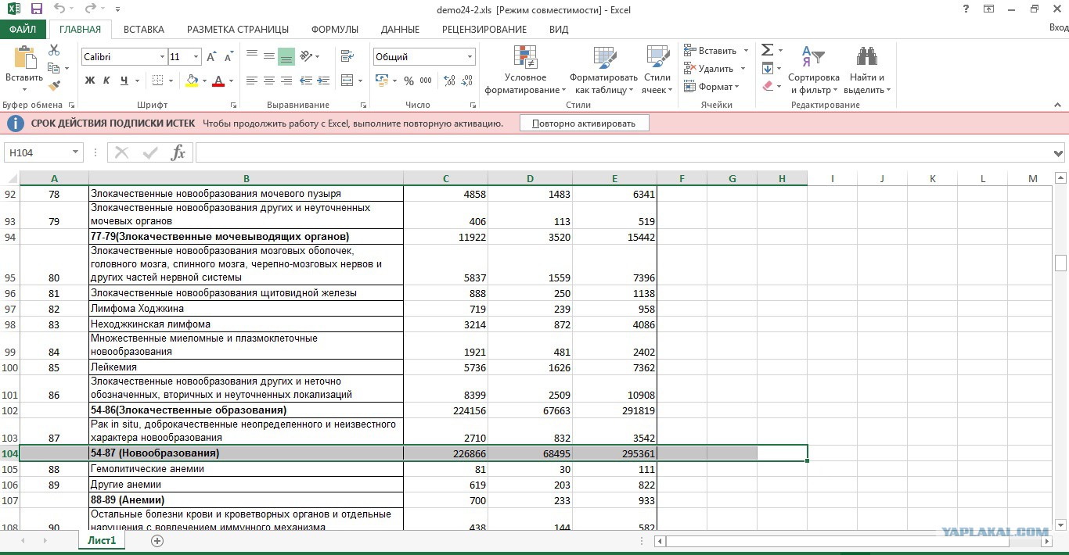Toggle align text left
The width and height of the screenshot is (1069, 555).
tap(252, 81)
